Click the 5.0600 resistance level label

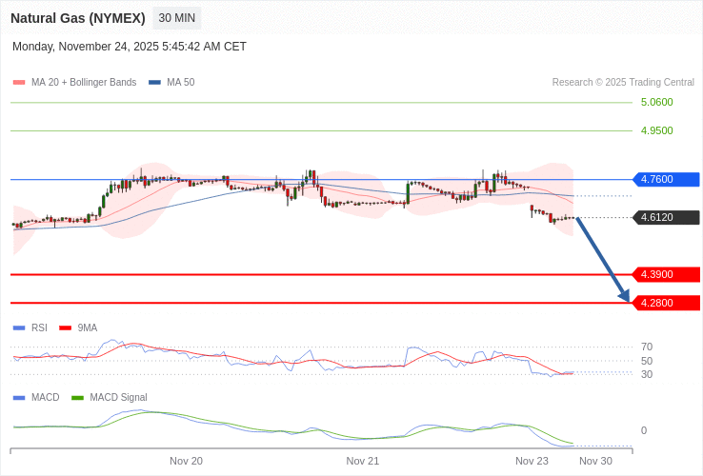[x=657, y=102]
